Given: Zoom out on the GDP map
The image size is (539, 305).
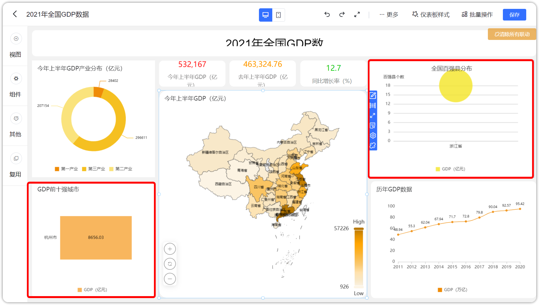Looking at the screenshot, I should tap(170, 279).
